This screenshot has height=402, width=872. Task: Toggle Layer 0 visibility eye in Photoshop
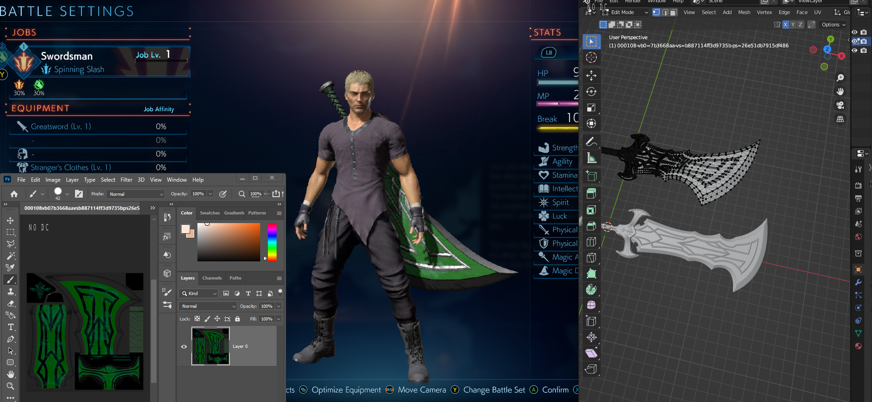point(184,346)
